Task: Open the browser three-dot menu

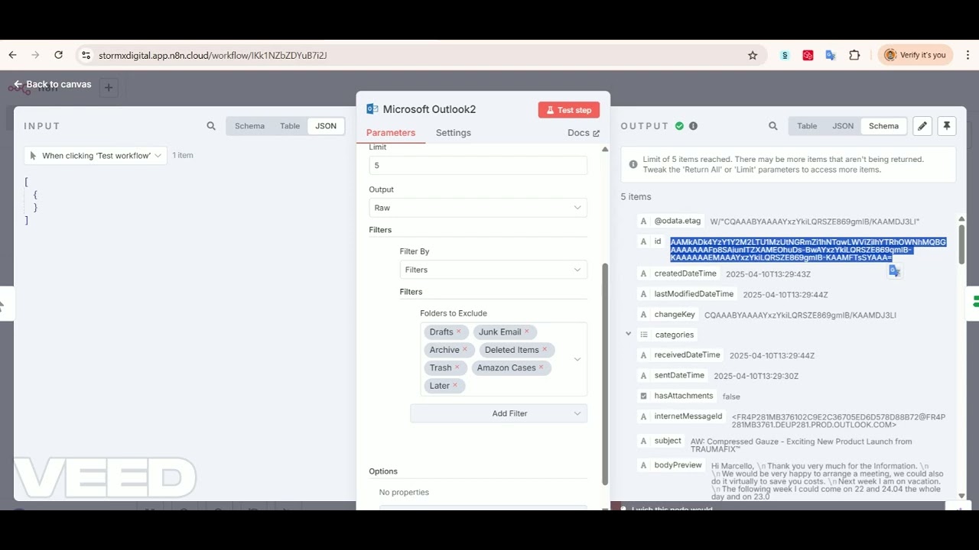Action: [968, 55]
